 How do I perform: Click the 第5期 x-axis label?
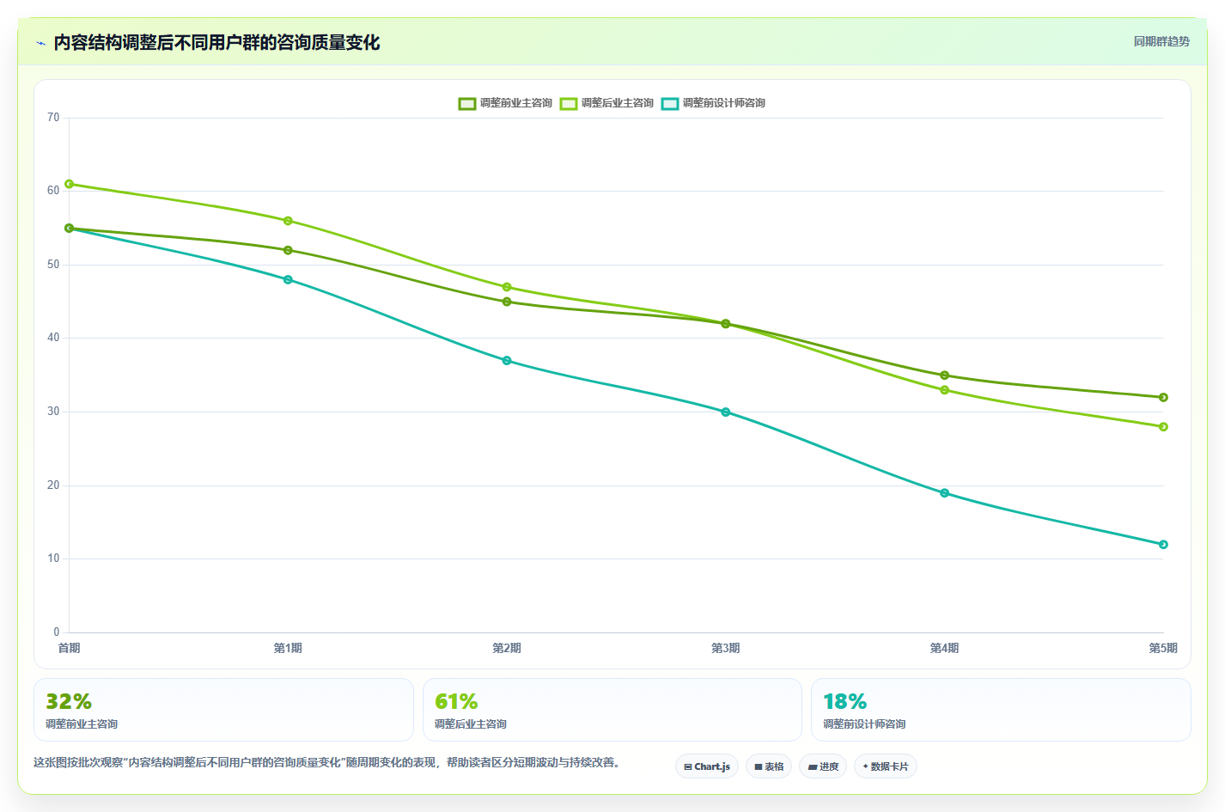(x=1163, y=648)
